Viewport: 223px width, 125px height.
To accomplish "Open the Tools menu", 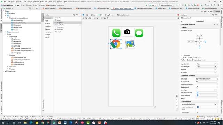I will click(50, 2).
